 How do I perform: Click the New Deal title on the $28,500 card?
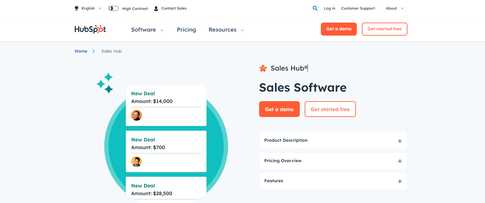143,186
